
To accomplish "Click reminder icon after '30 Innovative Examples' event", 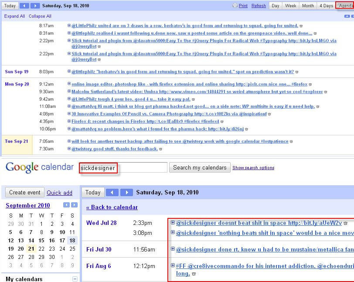I will coord(269,114).
